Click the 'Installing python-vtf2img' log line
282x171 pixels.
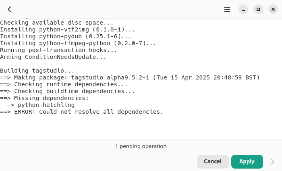tap(67, 29)
